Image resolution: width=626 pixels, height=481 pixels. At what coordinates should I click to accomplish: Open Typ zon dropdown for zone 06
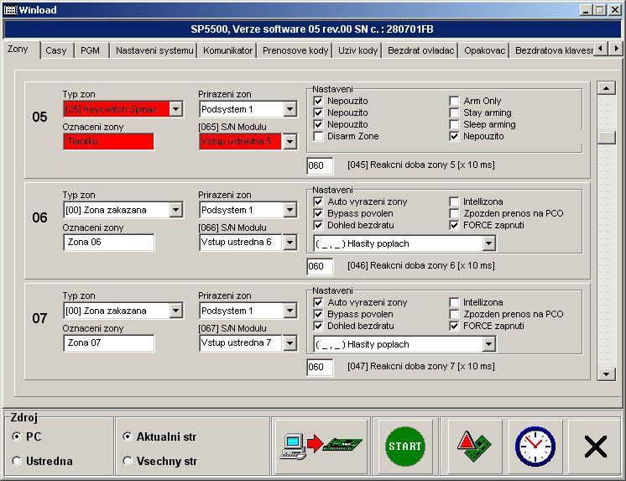(175, 210)
